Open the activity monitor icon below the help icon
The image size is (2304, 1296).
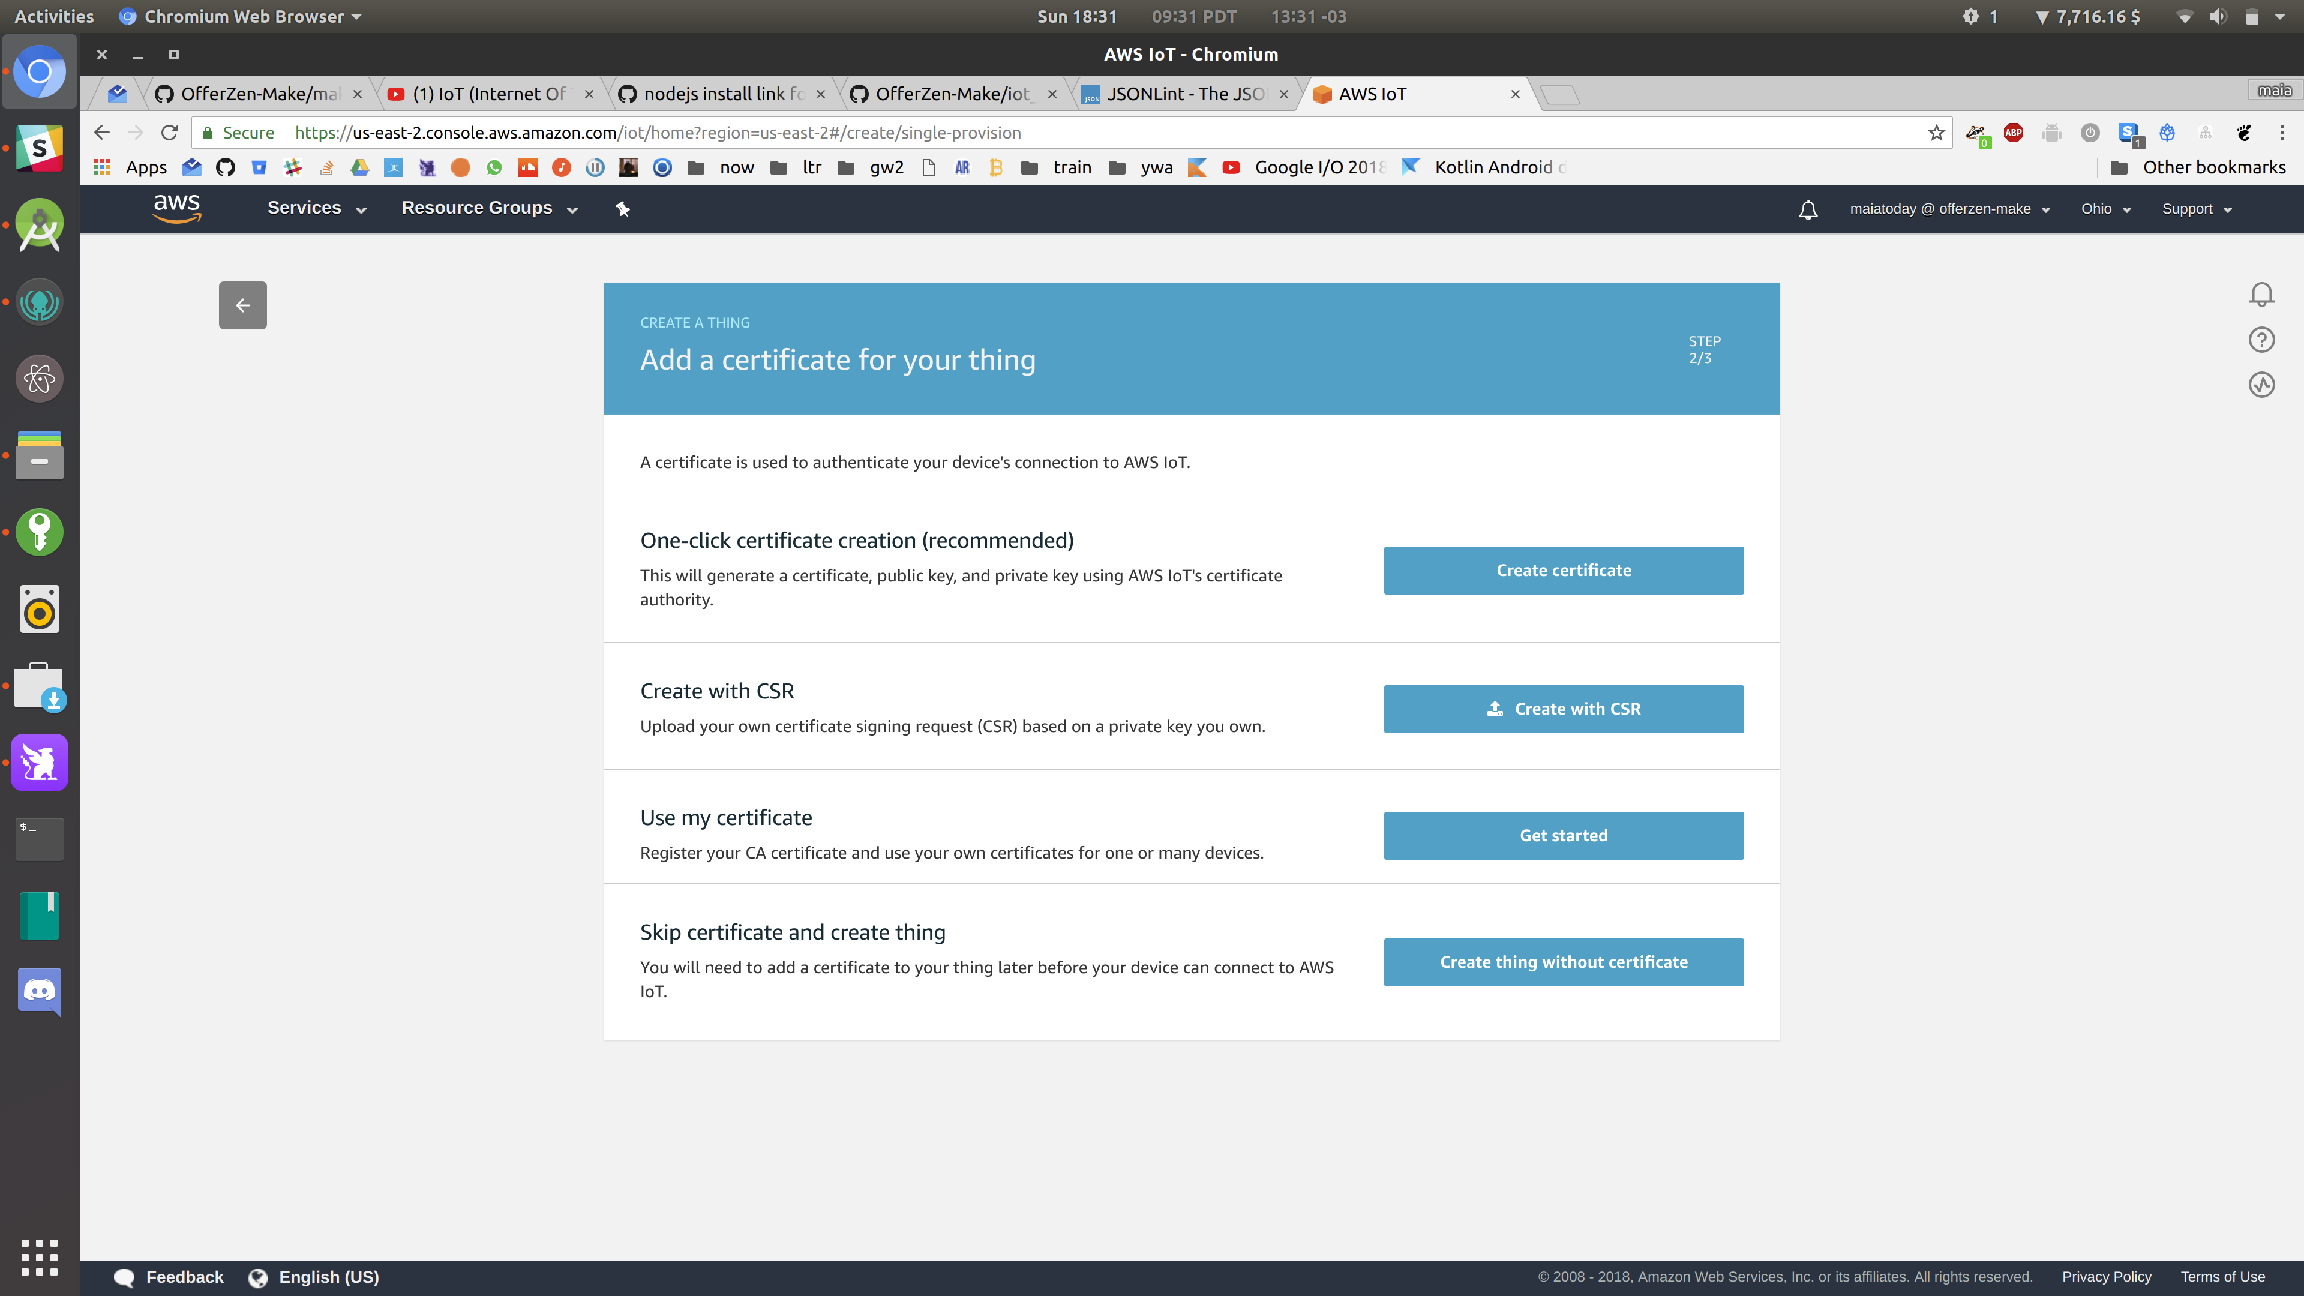coord(2261,385)
